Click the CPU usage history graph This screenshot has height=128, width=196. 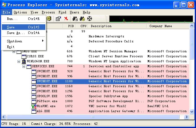[151, 19]
